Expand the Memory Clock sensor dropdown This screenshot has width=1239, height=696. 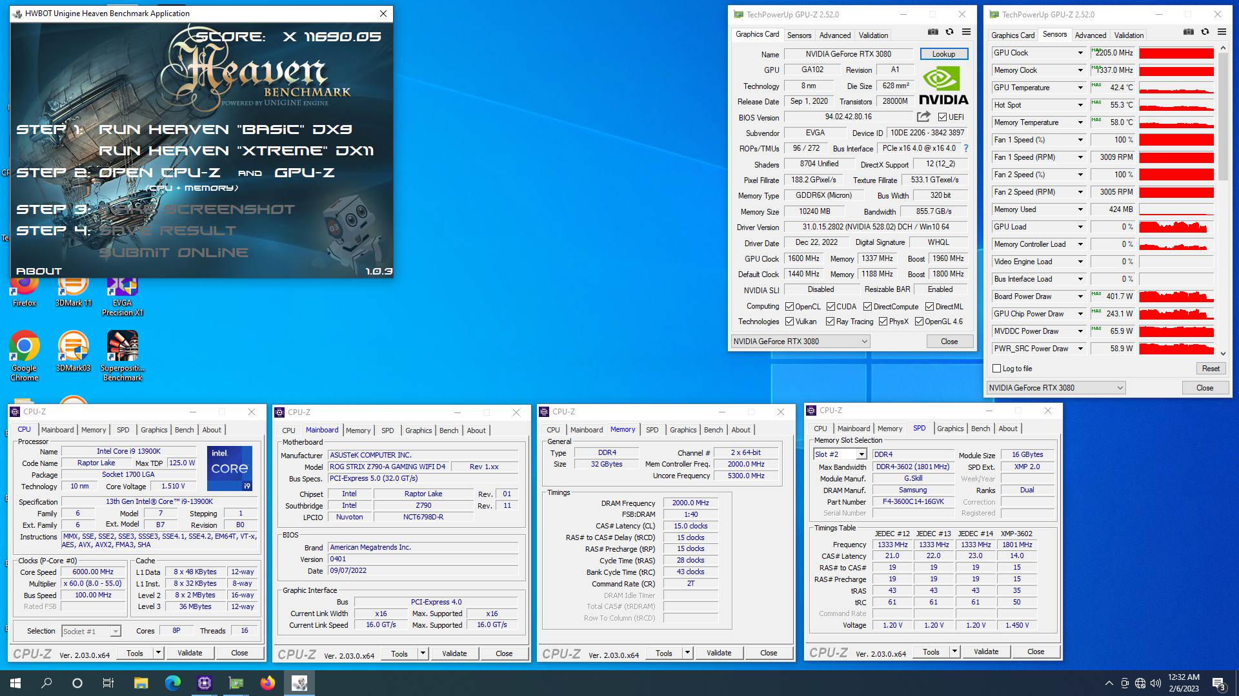(1080, 70)
